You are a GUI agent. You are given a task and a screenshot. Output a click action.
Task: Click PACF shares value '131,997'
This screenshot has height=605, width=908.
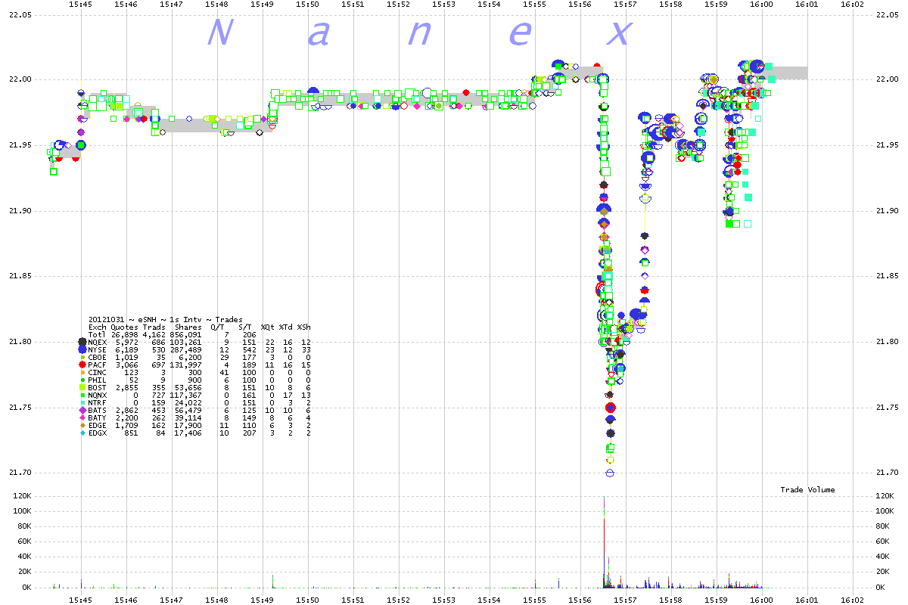(x=186, y=365)
